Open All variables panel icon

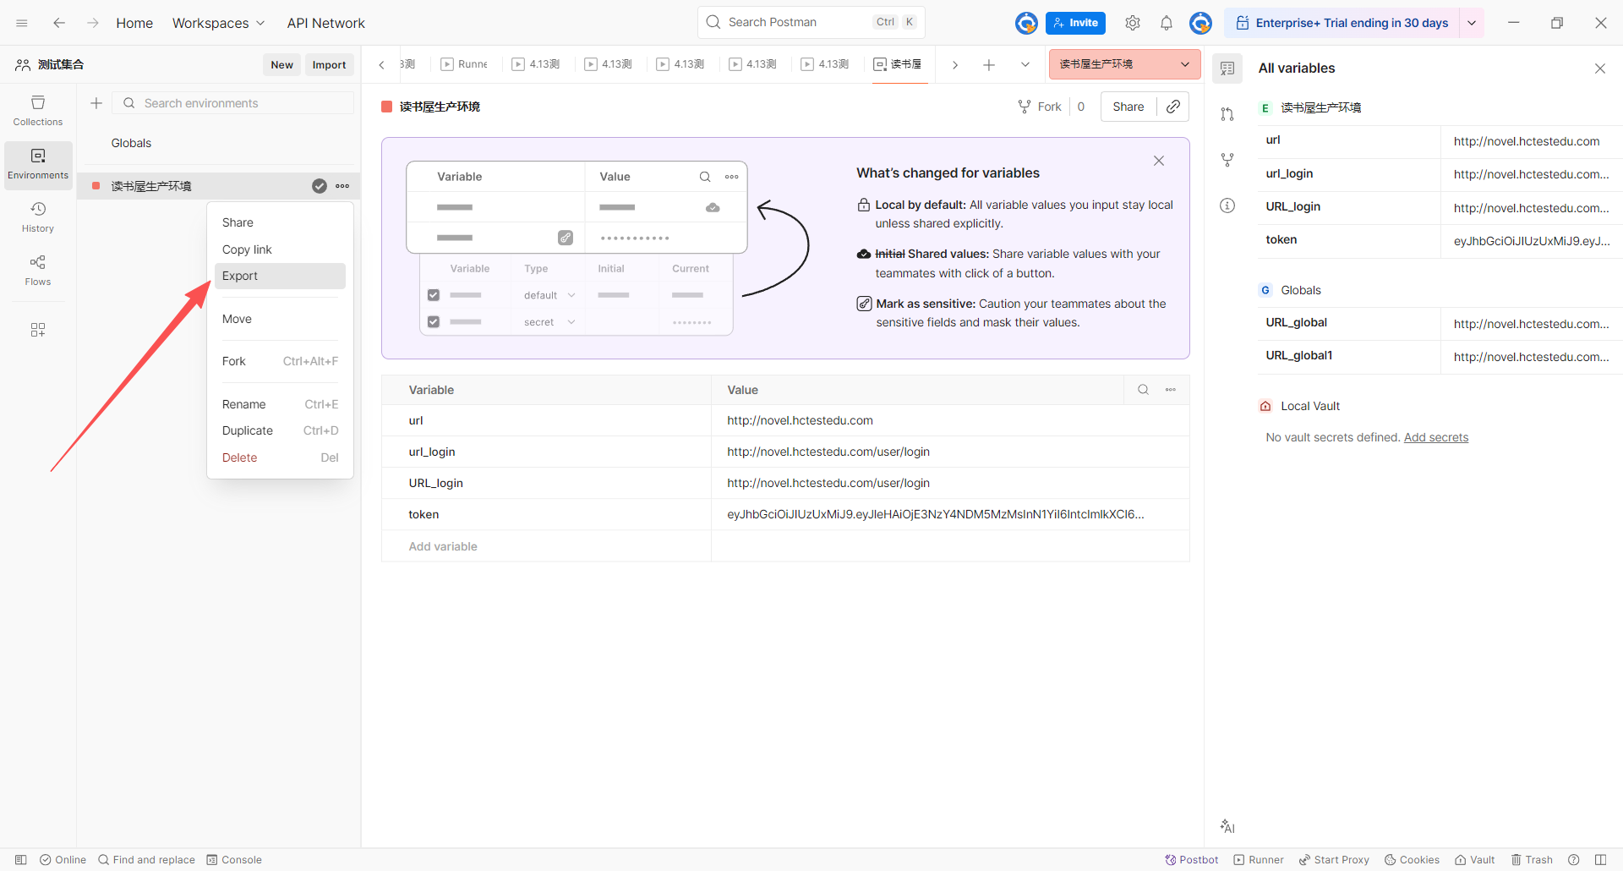pos(1227,68)
